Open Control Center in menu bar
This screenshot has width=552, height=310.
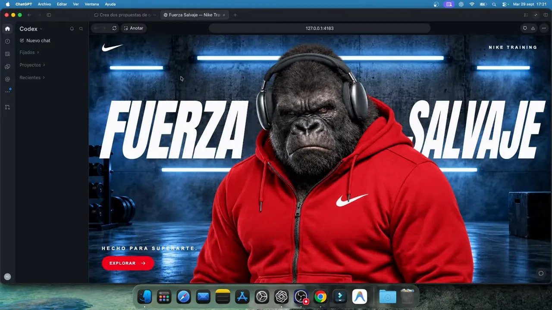505,4
